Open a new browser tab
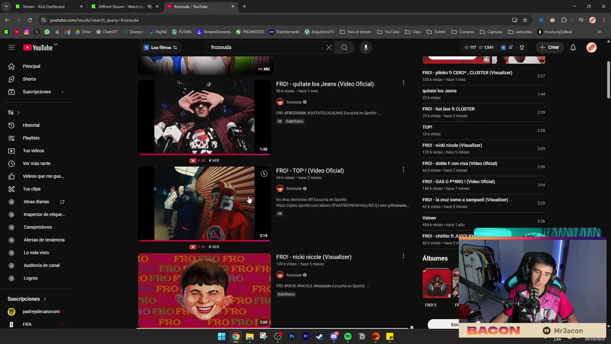 (x=244, y=7)
